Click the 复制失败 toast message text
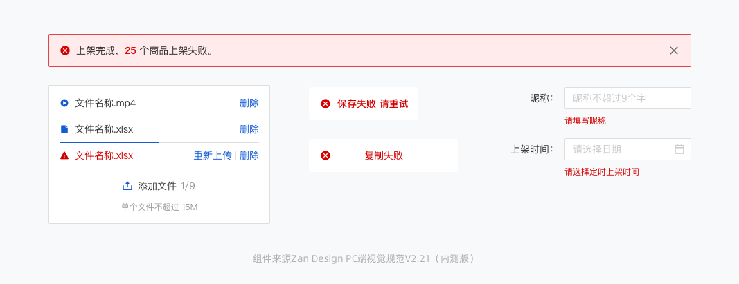 click(x=384, y=155)
